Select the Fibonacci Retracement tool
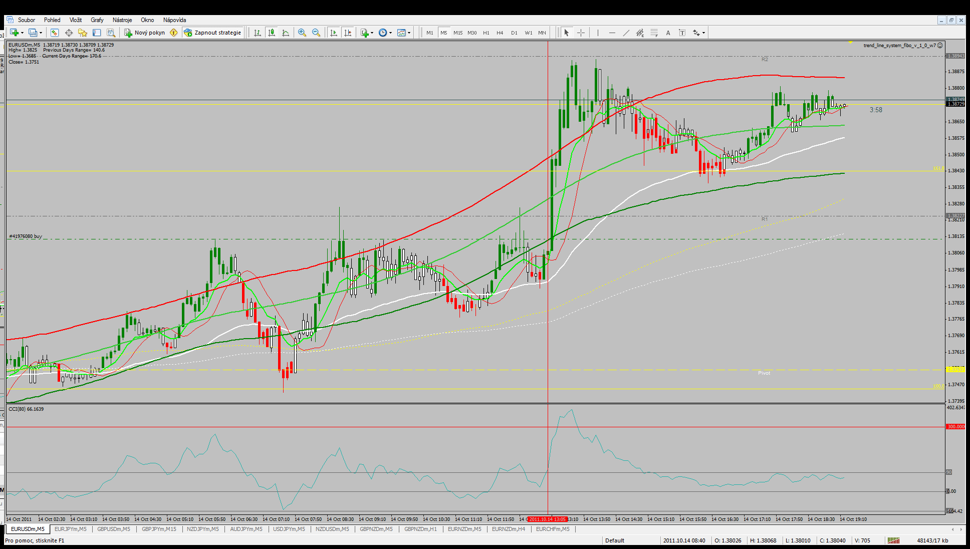970x549 pixels. (654, 33)
